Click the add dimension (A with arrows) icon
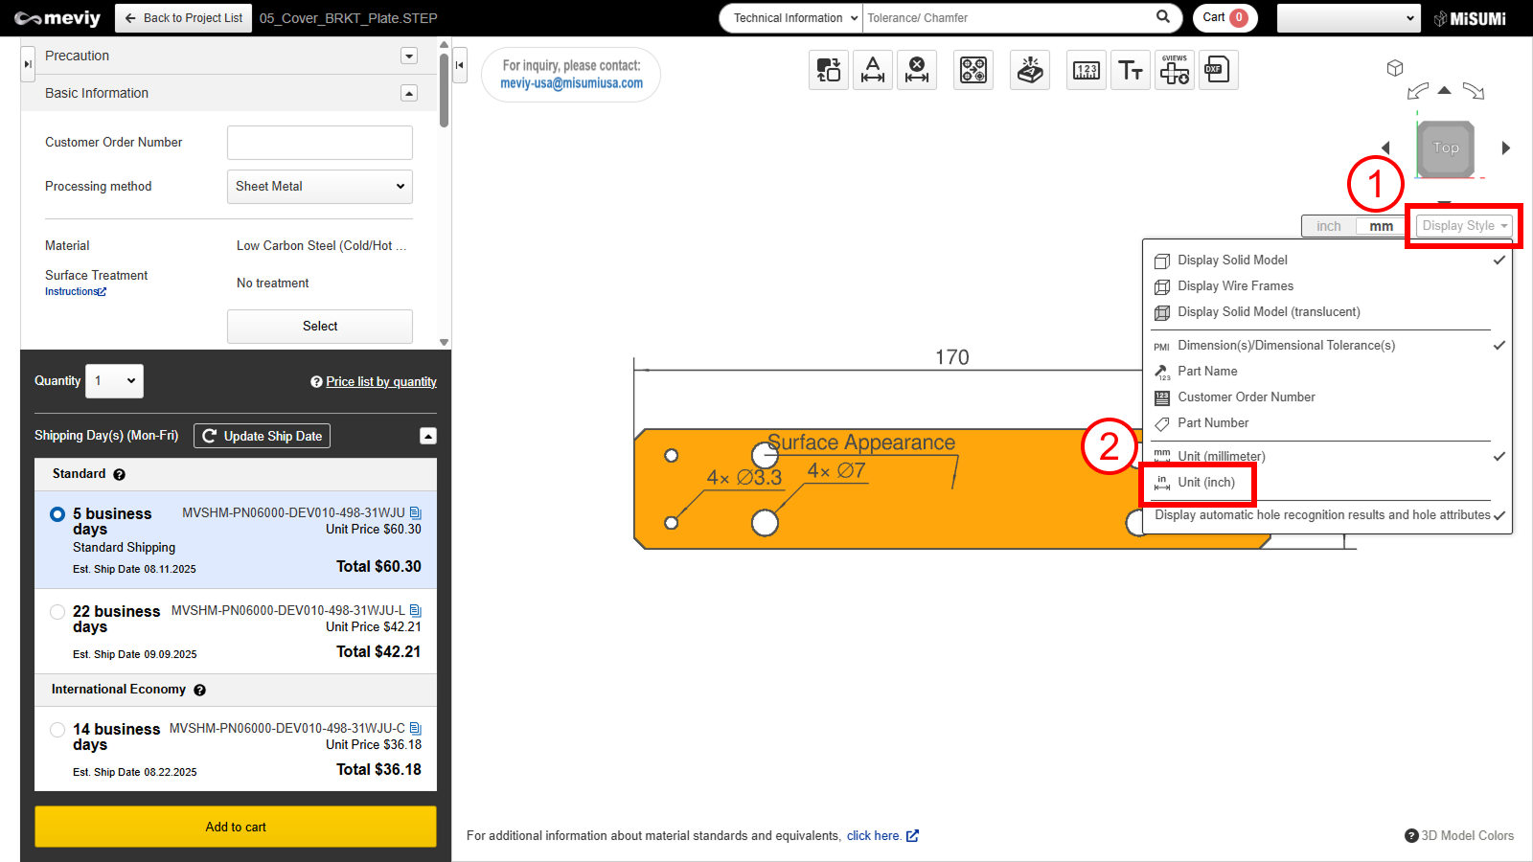This screenshot has height=862, width=1533. (873, 70)
